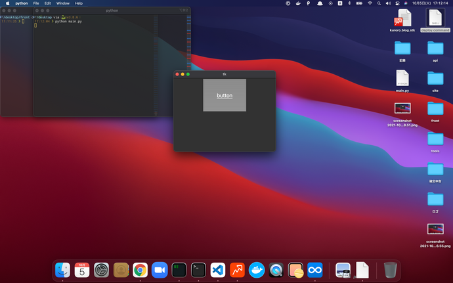The height and width of the screenshot is (283, 453).
Task: Minimize the tk window with yellow button
Action: (183, 74)
